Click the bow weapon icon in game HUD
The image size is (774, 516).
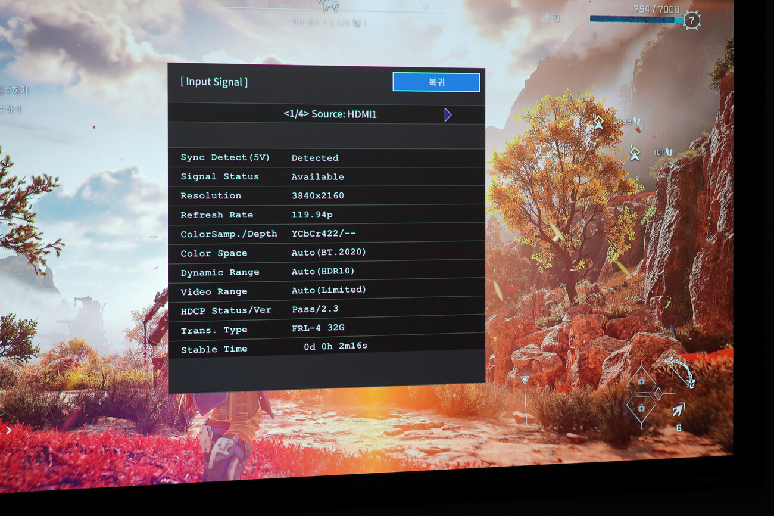coord(680,372)
